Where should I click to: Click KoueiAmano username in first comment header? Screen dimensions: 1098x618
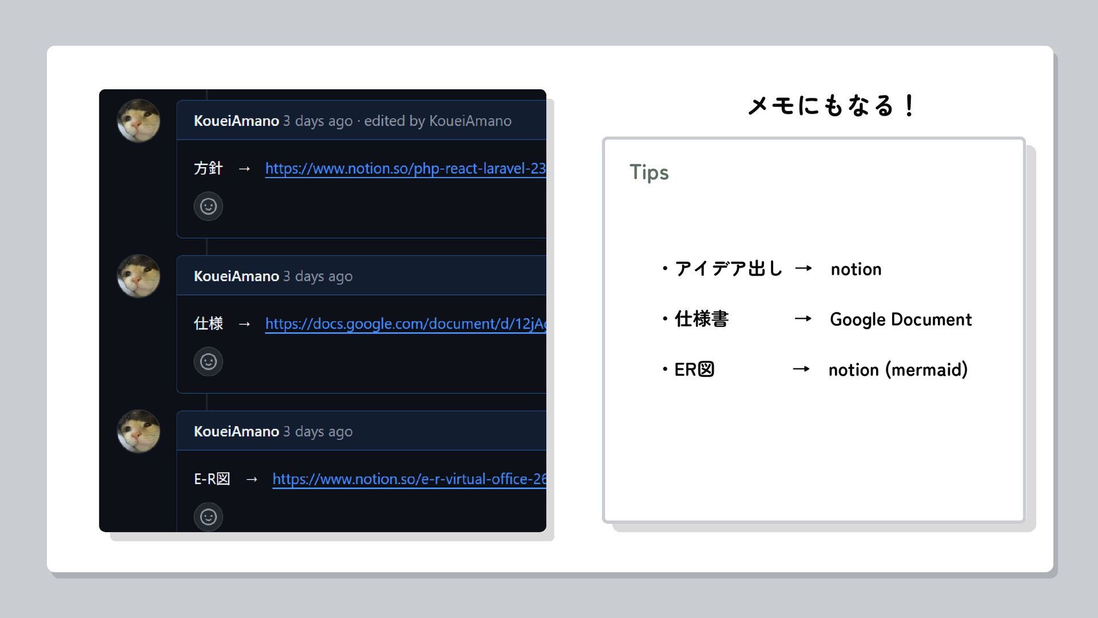[x=236, y=121]
